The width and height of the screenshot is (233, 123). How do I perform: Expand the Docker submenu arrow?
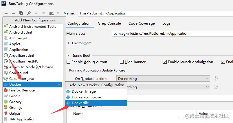click(x=59, y=85)
